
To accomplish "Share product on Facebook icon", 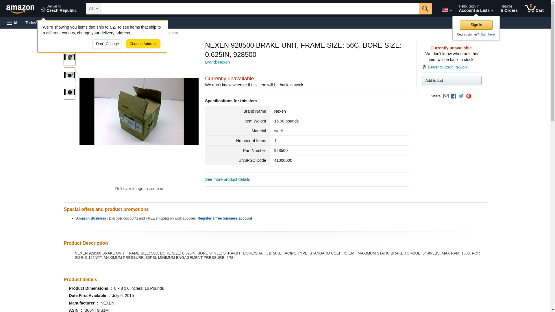I will [x=454, y=96].
